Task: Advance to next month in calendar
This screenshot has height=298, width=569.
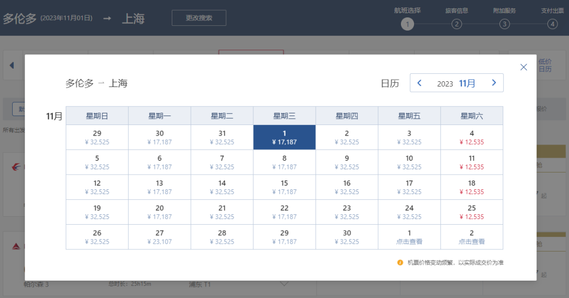Action: coord(494,83)
